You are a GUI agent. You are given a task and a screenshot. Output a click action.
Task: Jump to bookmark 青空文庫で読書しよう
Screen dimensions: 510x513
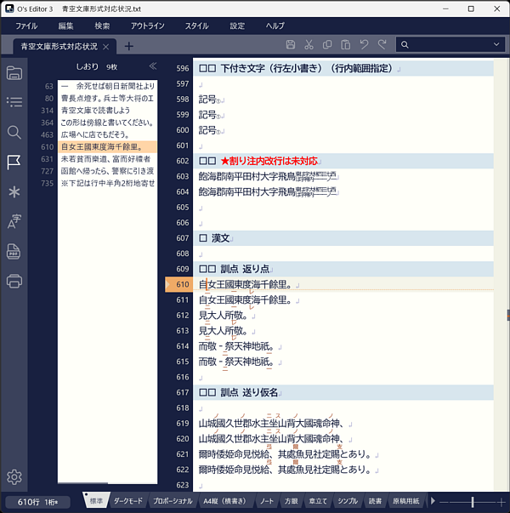pyautogui.click(x=107, y=111)
